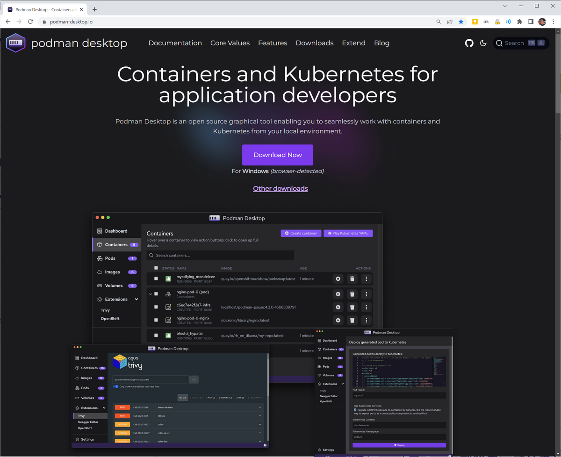Select Images with badge 6 in main sidebar
Screen dimensions: 561x457
(x=117, y=272)
